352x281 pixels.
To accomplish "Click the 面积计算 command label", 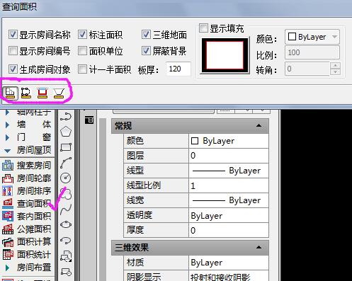I will pyautogui.click(x=34, y=241).
